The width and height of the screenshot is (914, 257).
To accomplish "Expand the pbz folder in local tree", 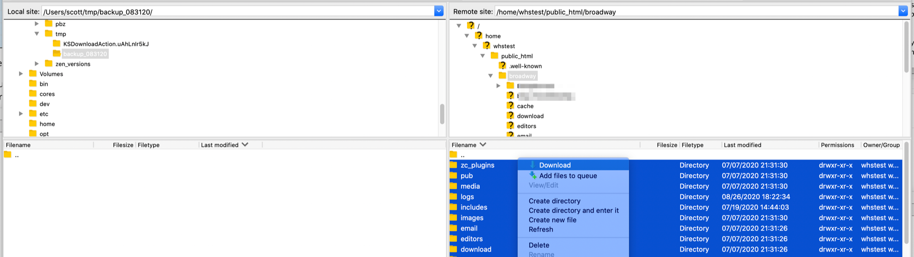I will pyautogui.click(x=37, y=24).
